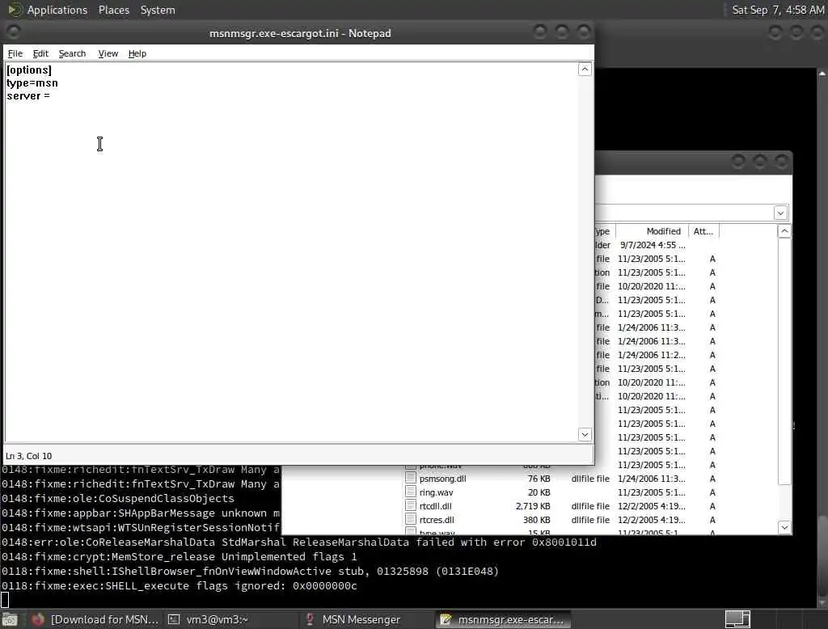Click the Notepad scrollbar up arrow
This screenshot has width=828, height=629.
click(585, 70)
